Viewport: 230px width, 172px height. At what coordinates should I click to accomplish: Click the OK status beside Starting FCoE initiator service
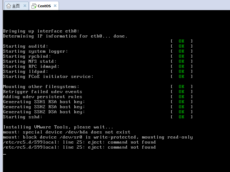181,76
